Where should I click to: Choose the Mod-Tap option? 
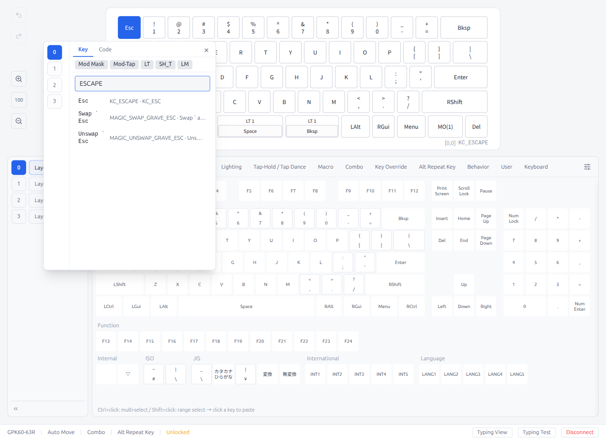point(124,64)
